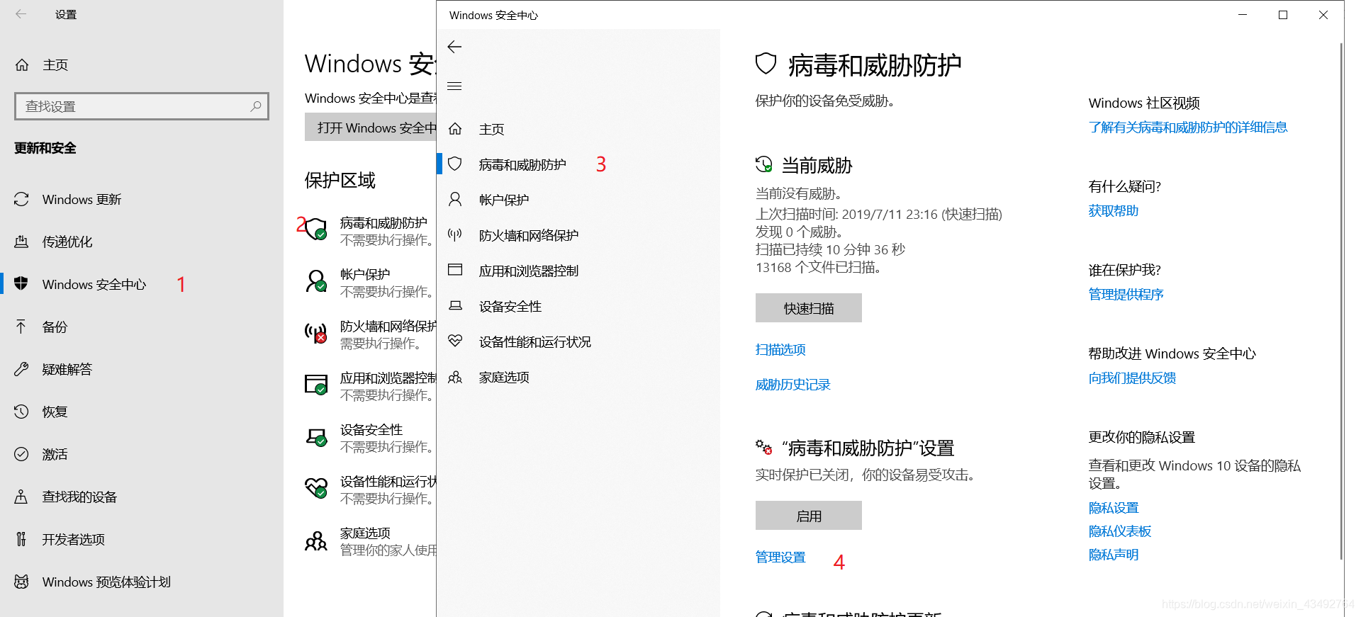
Task: Open the 了解有关病毒和威胁防护的详细信息 link
Action: [x=1188, y=127]
